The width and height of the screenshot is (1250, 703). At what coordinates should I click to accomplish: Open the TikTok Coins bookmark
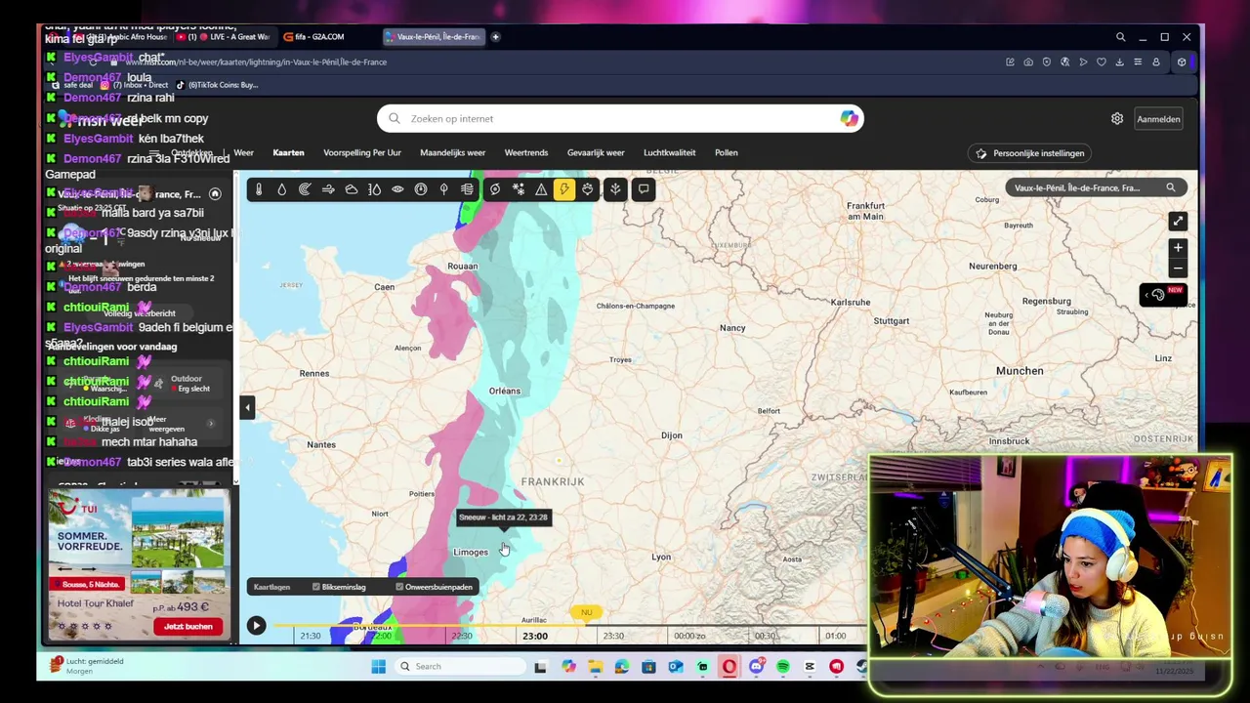point(217,85)
